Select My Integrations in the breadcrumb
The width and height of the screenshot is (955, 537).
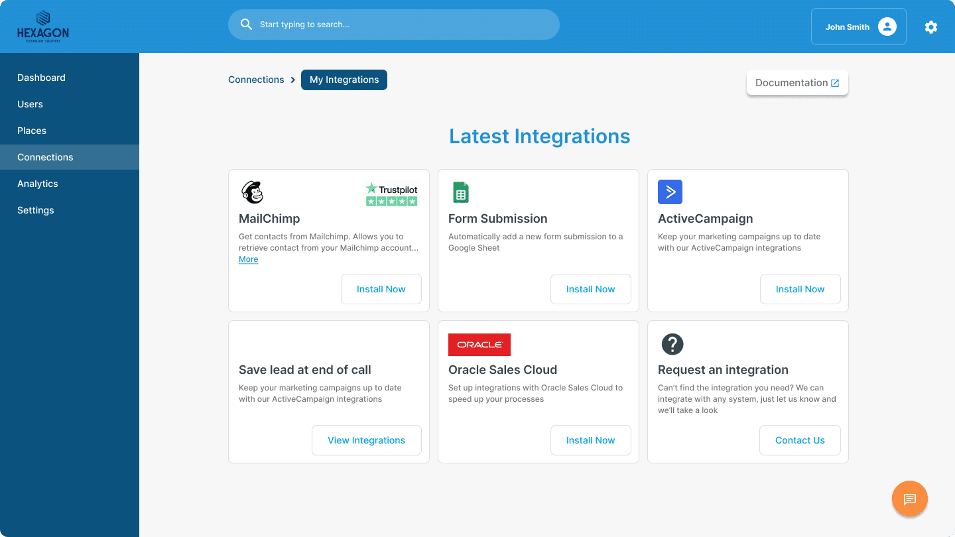pyautogui.click(x=344, y=79)
